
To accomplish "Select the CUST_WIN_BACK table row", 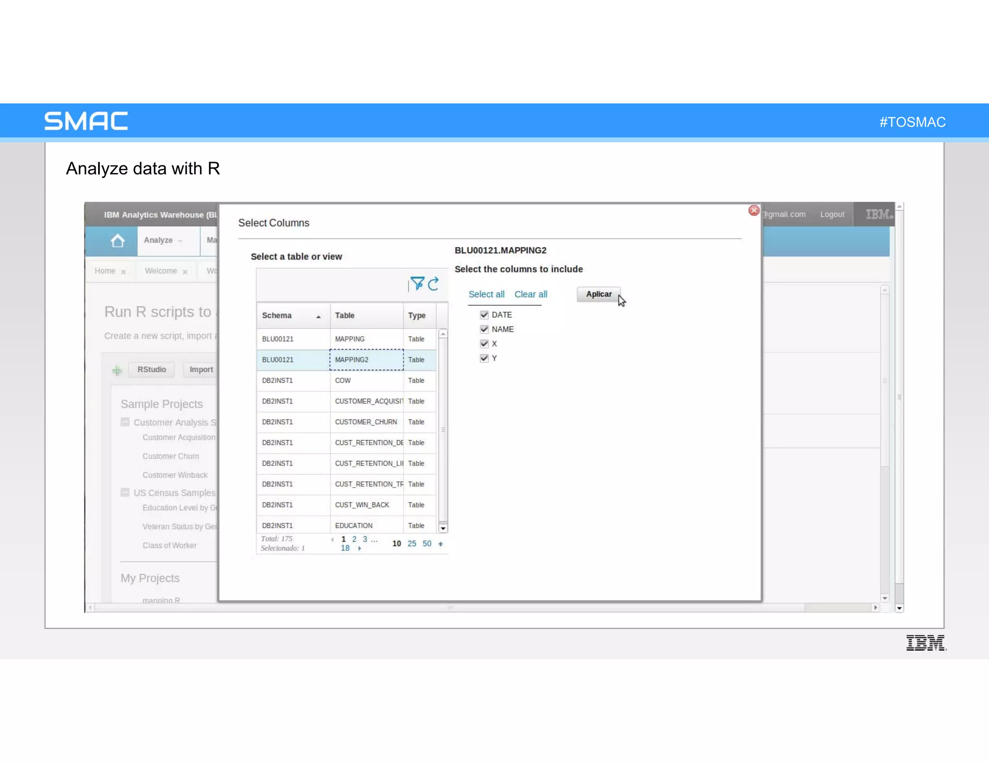I will [x=346, y=505].
